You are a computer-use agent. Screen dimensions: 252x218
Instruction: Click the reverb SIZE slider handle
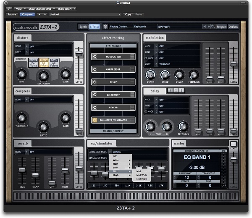[x=22, y=170]
